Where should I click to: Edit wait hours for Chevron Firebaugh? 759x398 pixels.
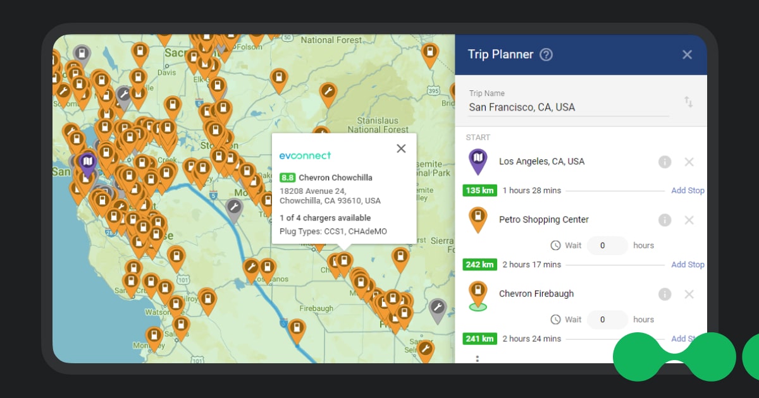coord(607,320)
